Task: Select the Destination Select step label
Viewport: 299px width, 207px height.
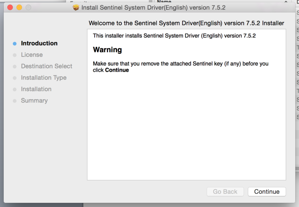Action: (x=47, y=66)
